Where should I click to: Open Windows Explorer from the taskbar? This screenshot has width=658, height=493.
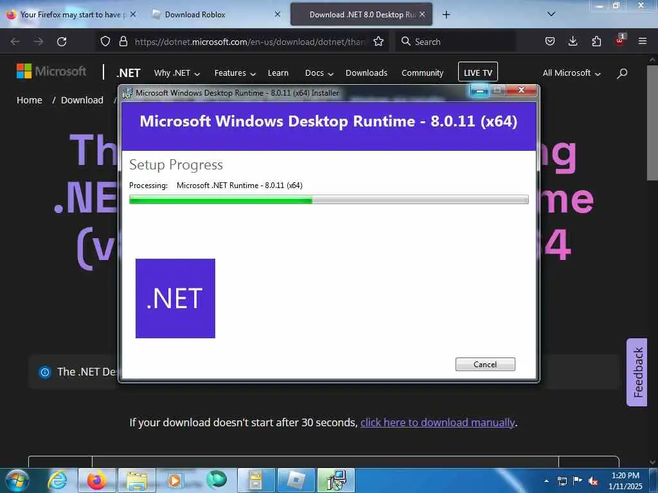coord(136,480)
